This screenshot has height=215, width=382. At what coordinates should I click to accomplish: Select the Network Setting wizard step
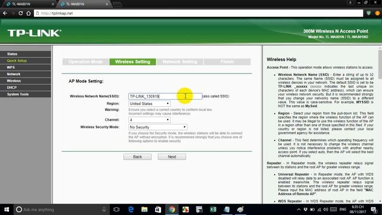180,62
